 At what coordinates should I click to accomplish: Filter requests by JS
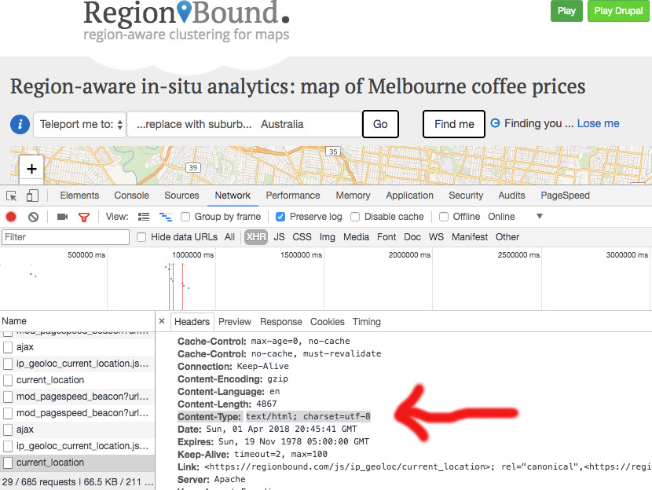coord(279,237)
